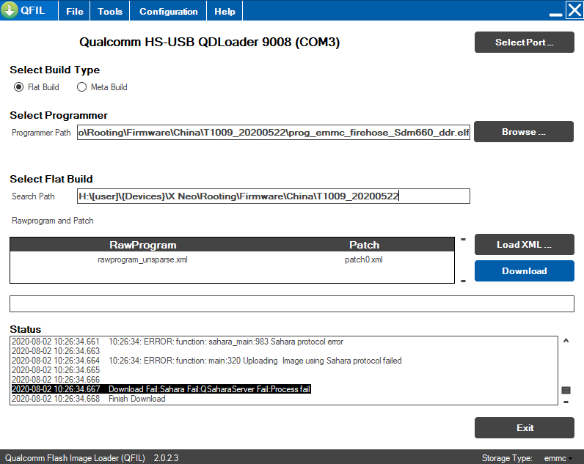Click the status log scroll-up arrow
This screenshot has width=584, height=464.
(566, 341)
